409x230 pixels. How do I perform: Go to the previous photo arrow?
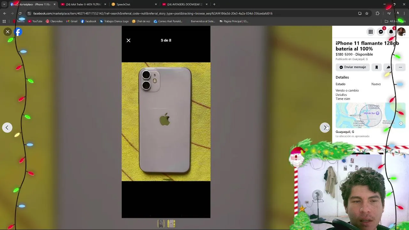point(7,127)
